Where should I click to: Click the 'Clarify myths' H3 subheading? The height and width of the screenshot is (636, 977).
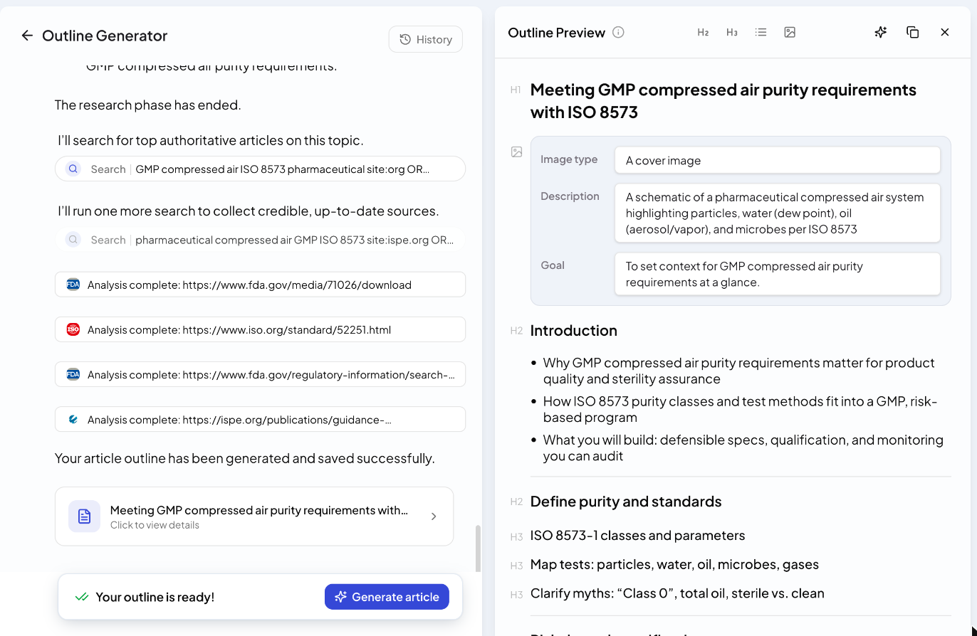[677, 593]
